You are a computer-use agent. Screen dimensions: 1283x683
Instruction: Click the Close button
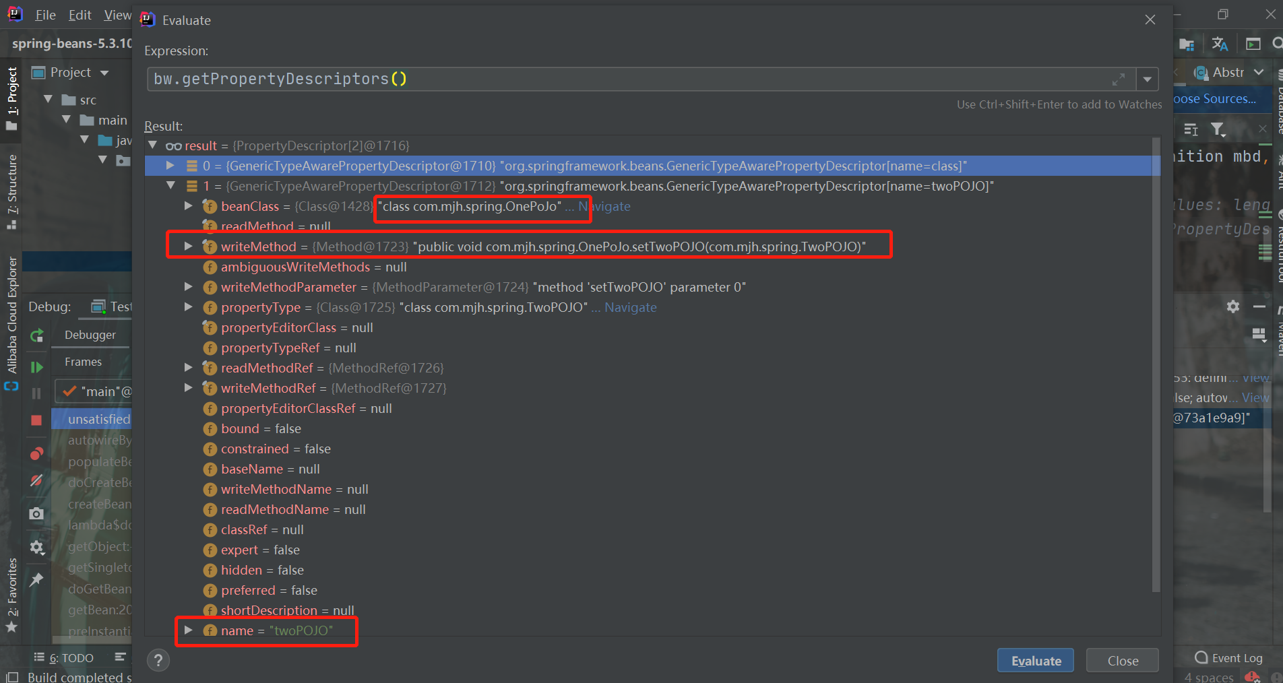(x=1123, y=661)
